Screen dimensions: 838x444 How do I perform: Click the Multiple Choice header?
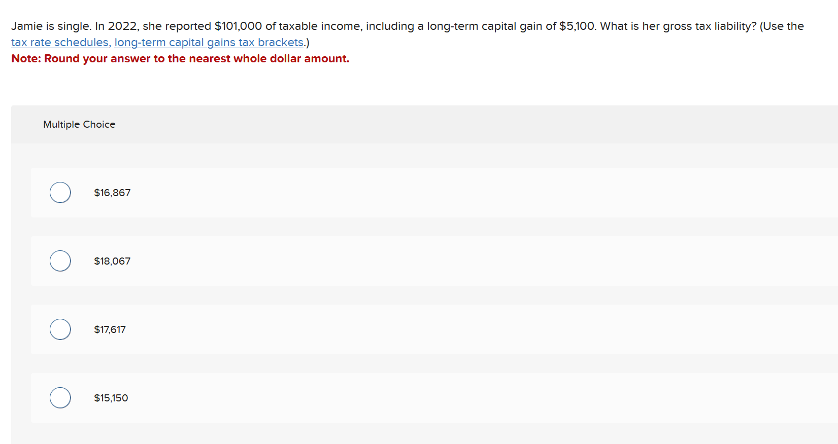point(79,124)
